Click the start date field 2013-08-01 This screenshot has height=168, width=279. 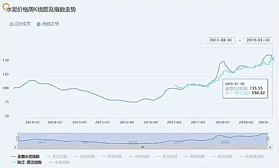coord(221,40)
